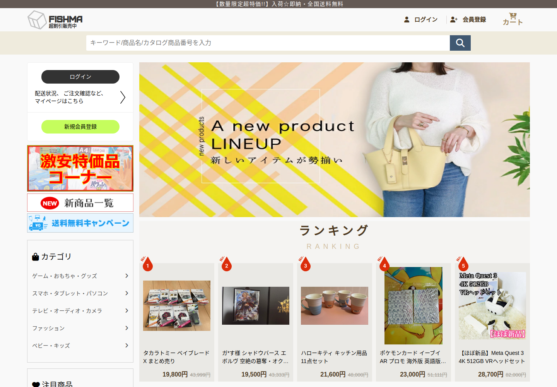The height and width of the screenshot is (387, 557).
Task: Click the dark ログイン button in the sidebar
Action: pos(80,77)
